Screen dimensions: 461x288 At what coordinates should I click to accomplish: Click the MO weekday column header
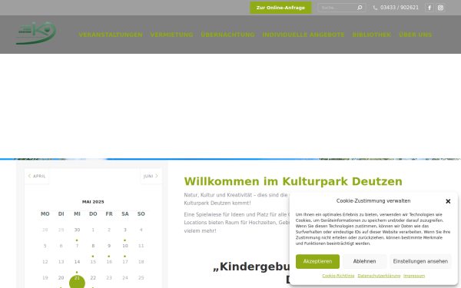click(x=45, y=214)
